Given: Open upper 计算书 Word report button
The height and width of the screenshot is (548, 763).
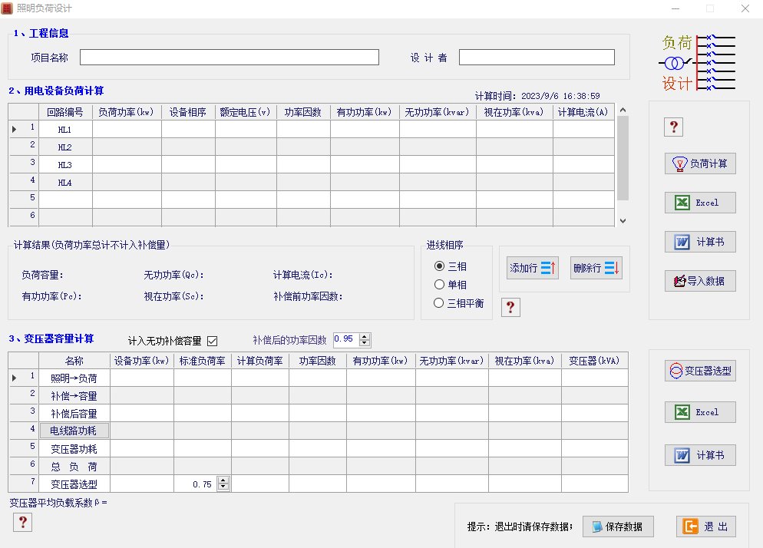Looking at the screenshot, I should (x=700, y=242).
